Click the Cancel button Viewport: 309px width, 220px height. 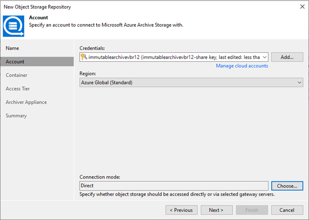click(287, 210)
